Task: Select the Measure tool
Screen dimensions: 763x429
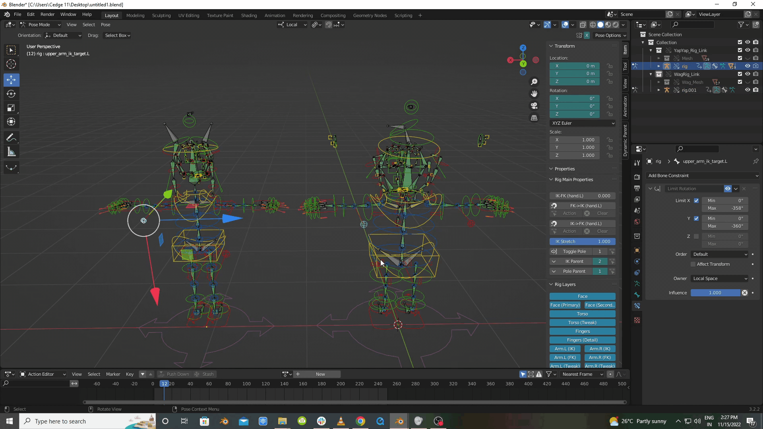Action: tap(11, 152)
